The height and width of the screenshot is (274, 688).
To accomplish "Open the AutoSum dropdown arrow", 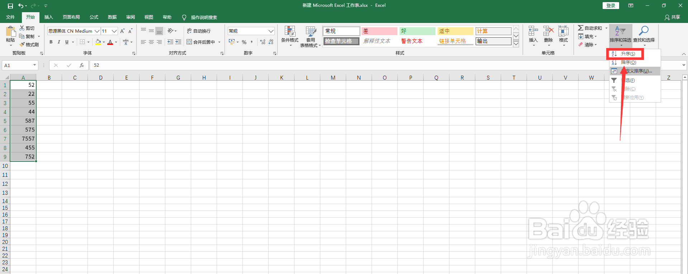I will (x=606, y=28).
